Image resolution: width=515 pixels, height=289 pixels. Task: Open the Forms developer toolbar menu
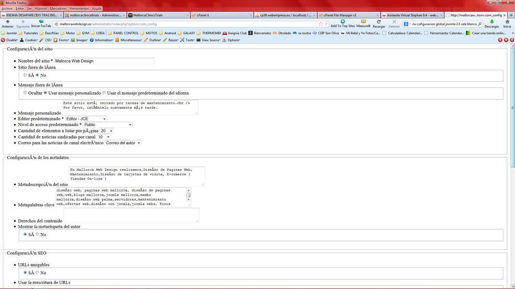[61, 40]
